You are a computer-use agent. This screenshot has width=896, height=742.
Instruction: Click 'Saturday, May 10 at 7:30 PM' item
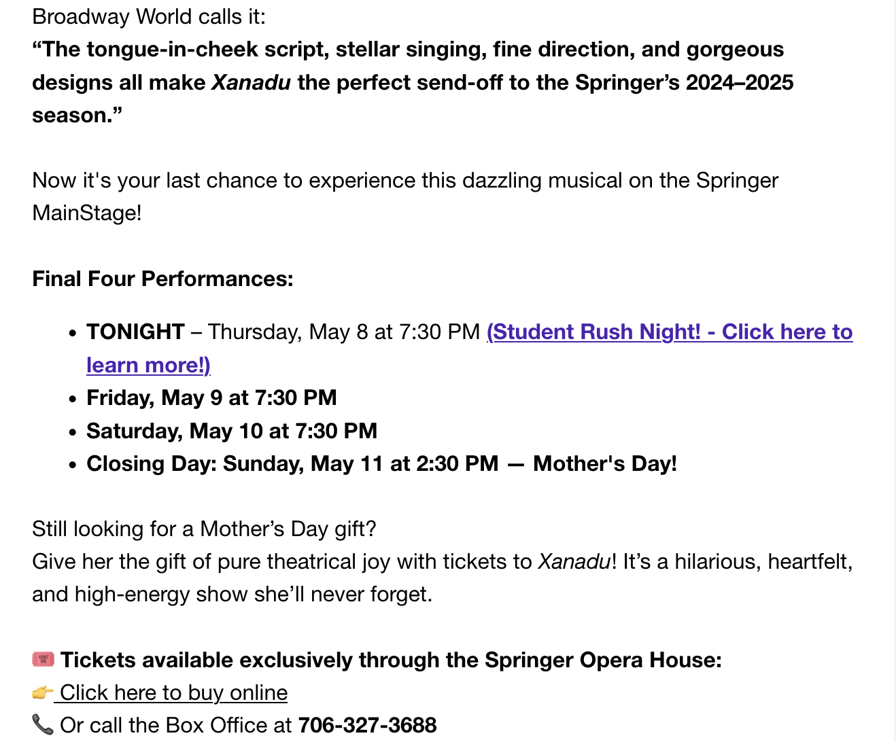232,431
